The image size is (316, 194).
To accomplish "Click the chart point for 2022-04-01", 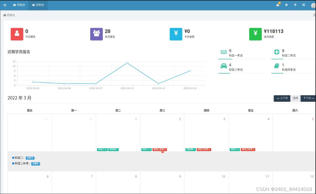I will point(33,82).
